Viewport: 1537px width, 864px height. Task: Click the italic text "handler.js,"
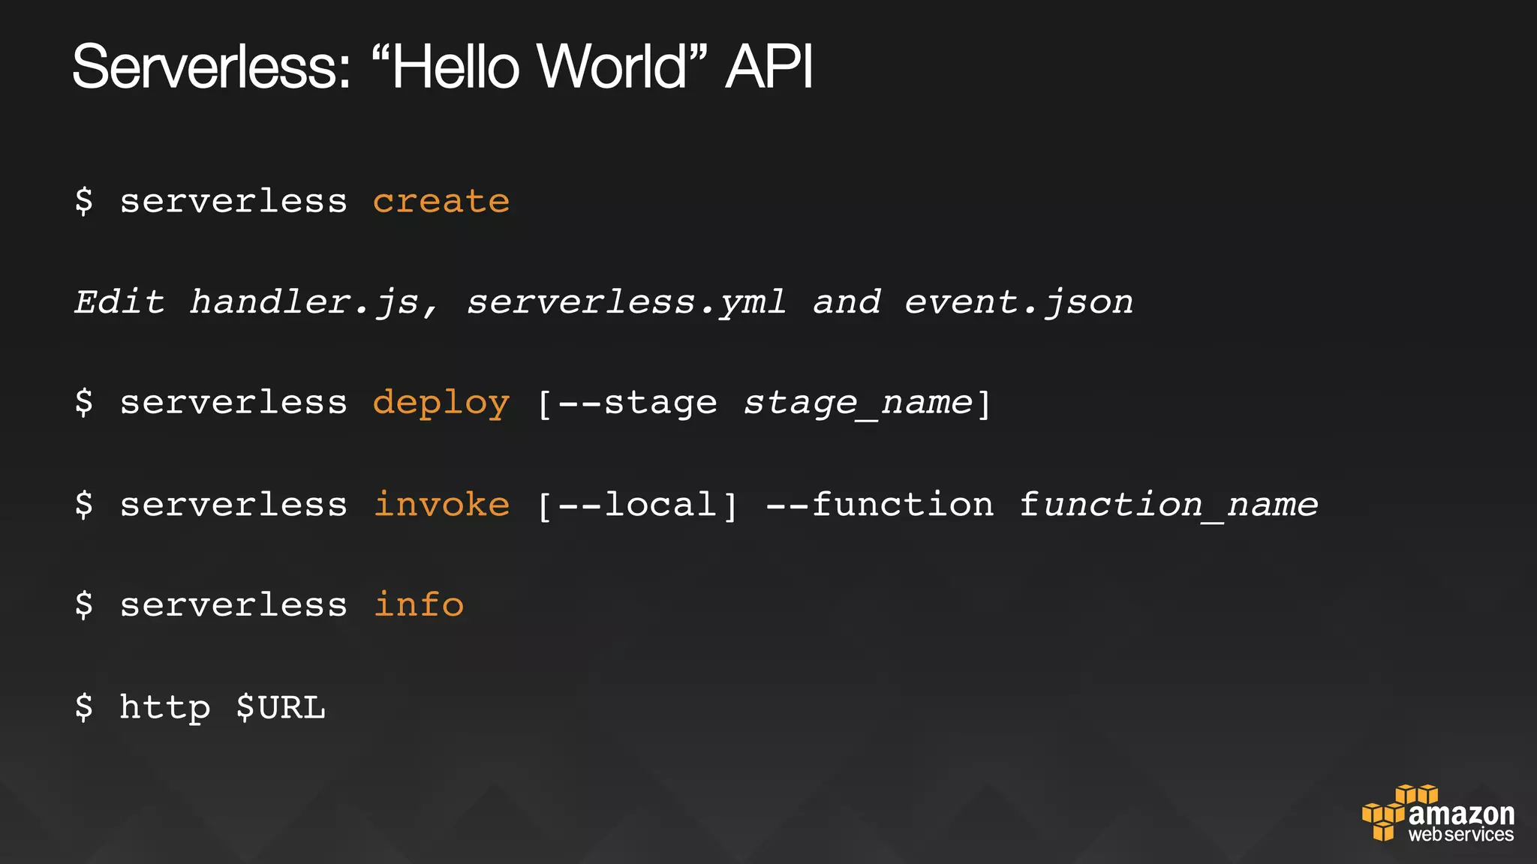coord(314,302)
